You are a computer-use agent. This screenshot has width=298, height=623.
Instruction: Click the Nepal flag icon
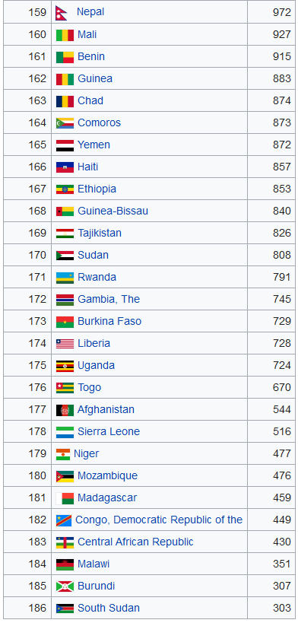[x=61, y=13]
